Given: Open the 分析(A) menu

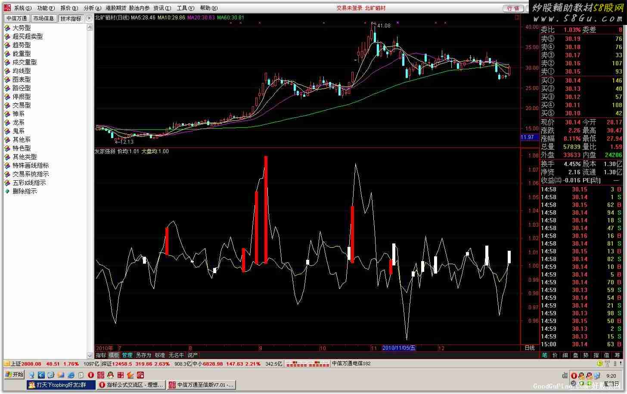Looking at the screenshot, I should [x=92, y=8].
